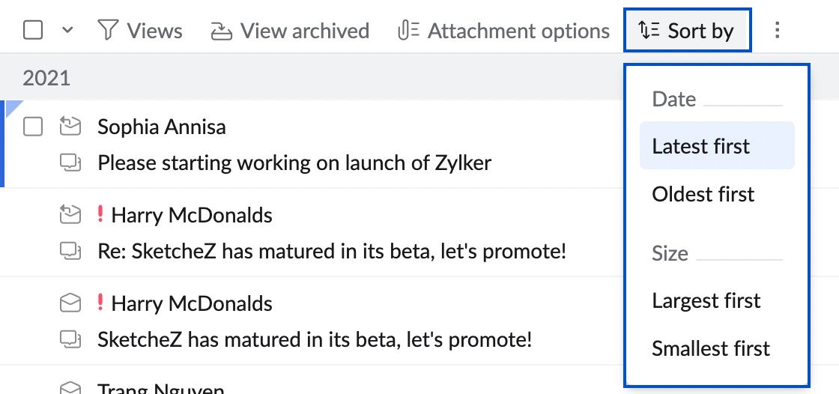The height and width of the screenshot is (394, 839).
Task: Sort by Smallest first
Action: (711, 348)
